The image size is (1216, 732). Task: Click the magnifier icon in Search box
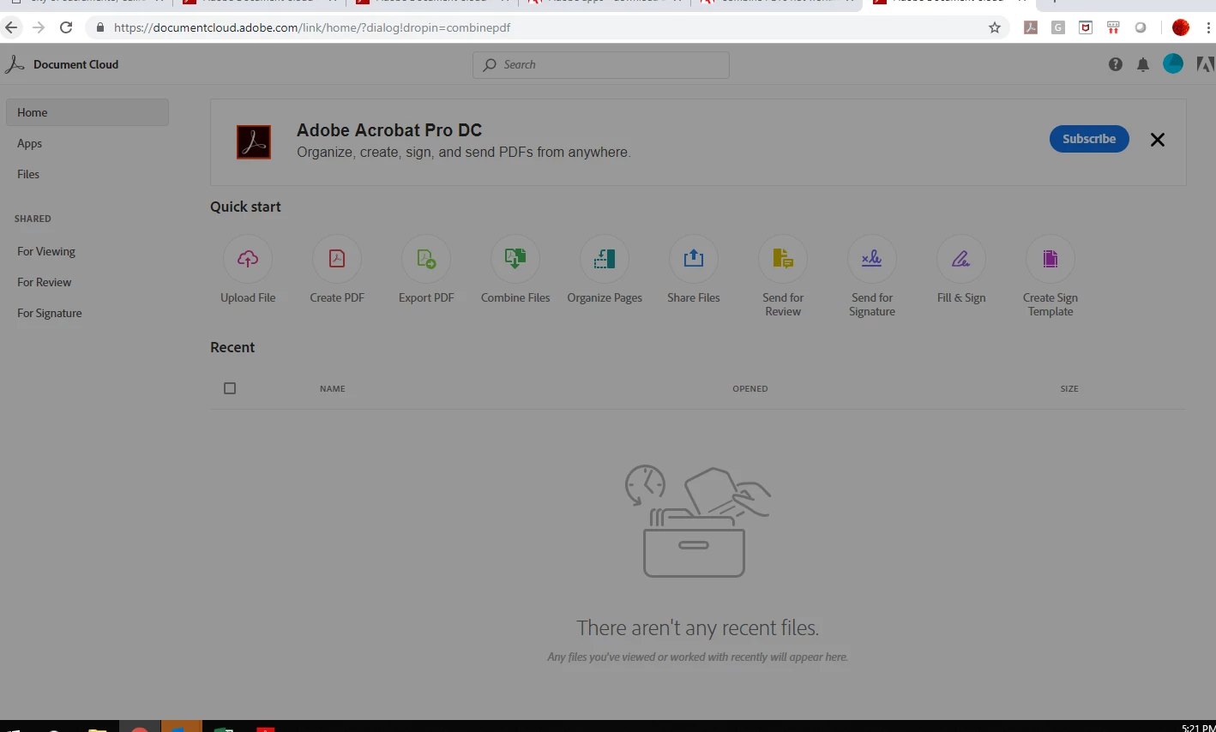tap(490, 65)
